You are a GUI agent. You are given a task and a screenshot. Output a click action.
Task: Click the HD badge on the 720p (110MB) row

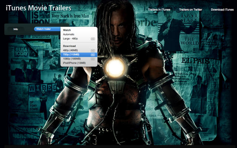point(93,55)
